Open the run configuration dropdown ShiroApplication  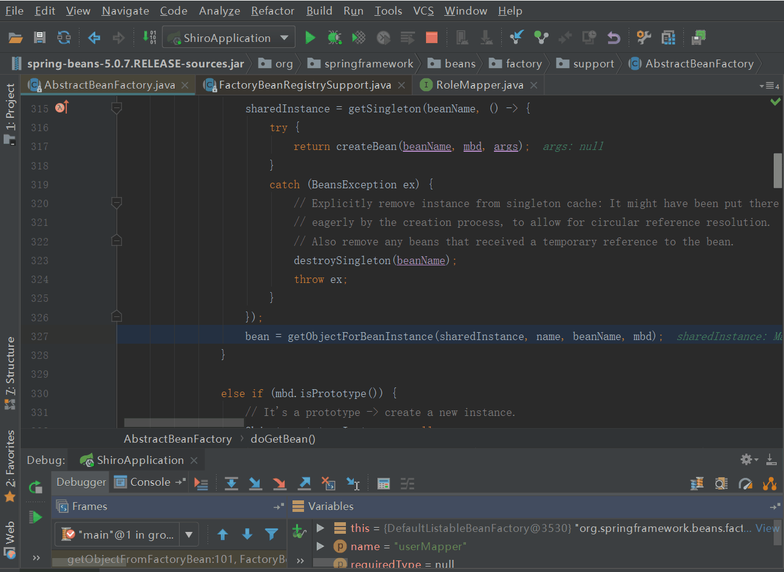click(229, 38)
